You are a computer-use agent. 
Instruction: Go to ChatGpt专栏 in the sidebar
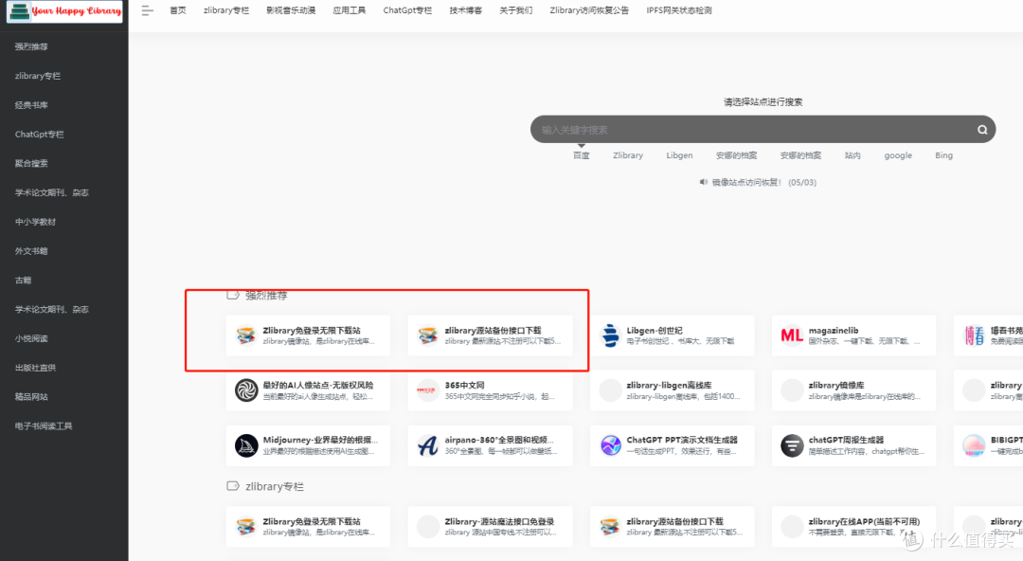pos(39,134)
